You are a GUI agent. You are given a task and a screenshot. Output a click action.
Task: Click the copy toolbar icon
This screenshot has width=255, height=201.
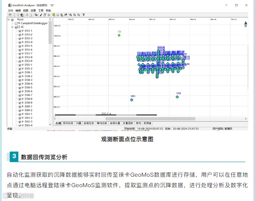(x=36, y=15)
